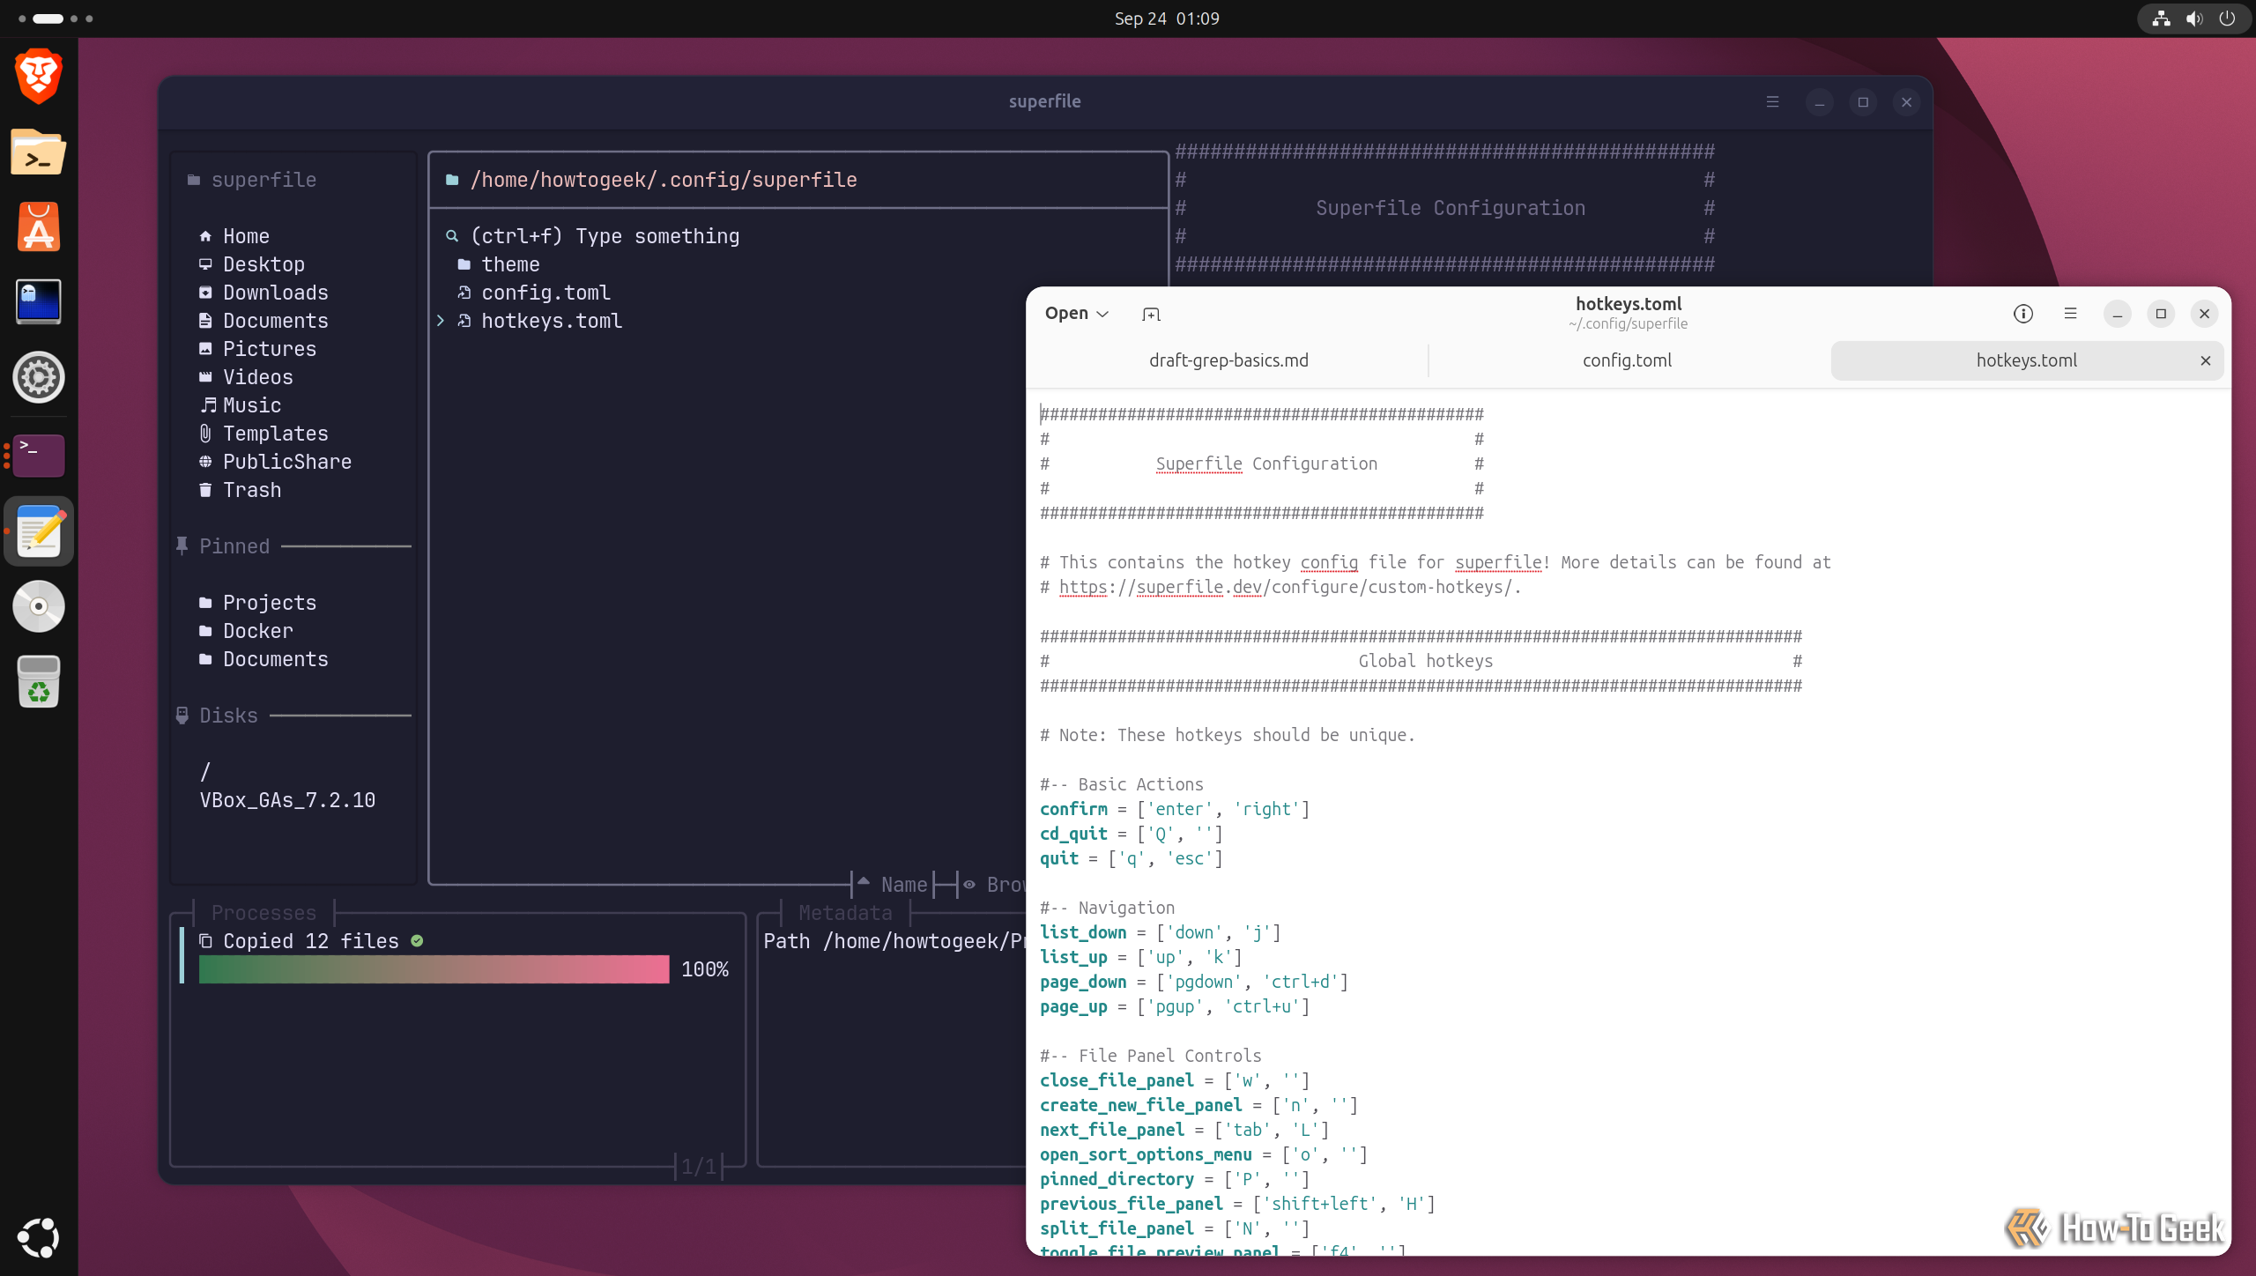This screenshot has width=2256, height=1276.
Task: Click the Name sort indicator in superfile
Action: click(x=893, y=884)
